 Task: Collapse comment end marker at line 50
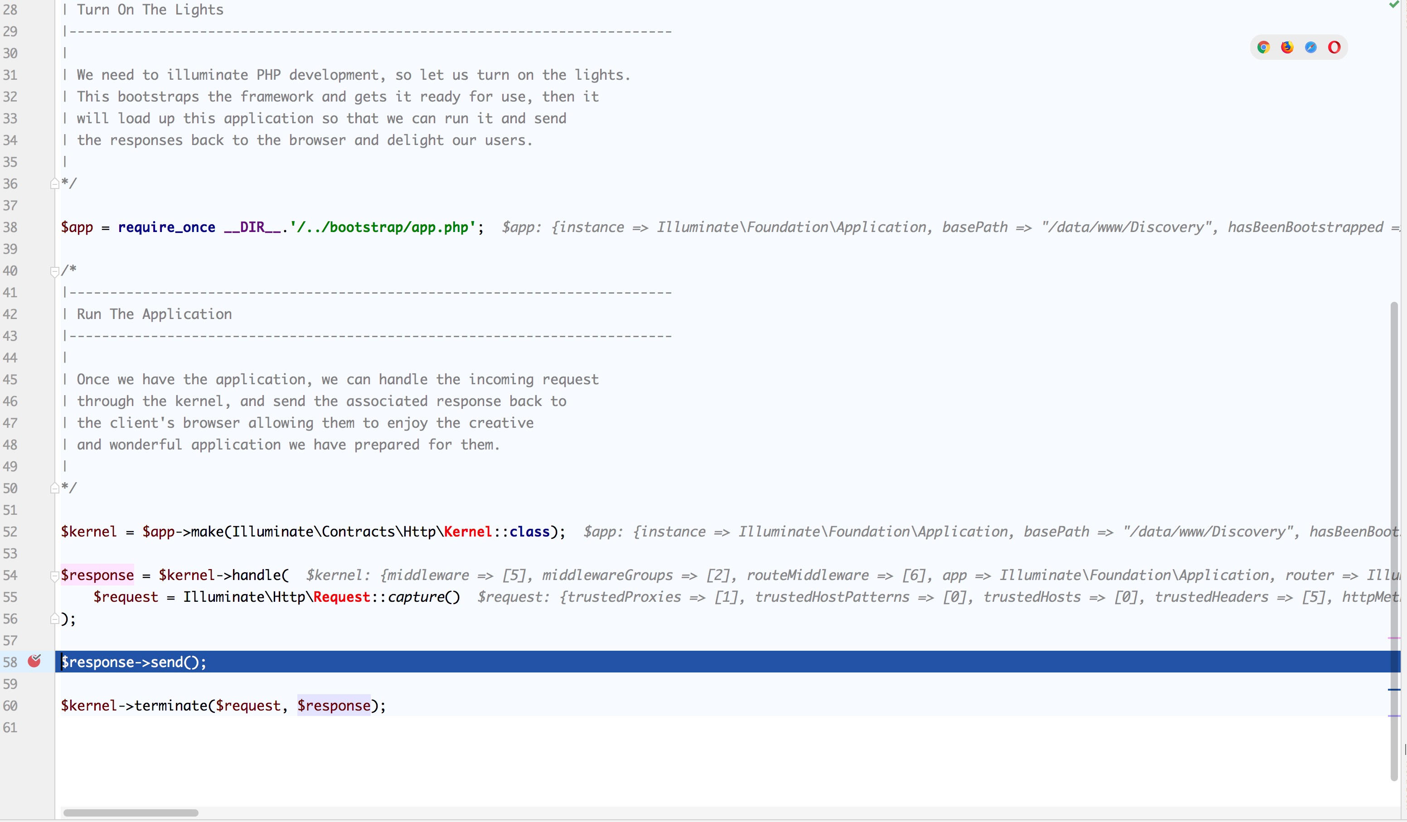(55, 488)
